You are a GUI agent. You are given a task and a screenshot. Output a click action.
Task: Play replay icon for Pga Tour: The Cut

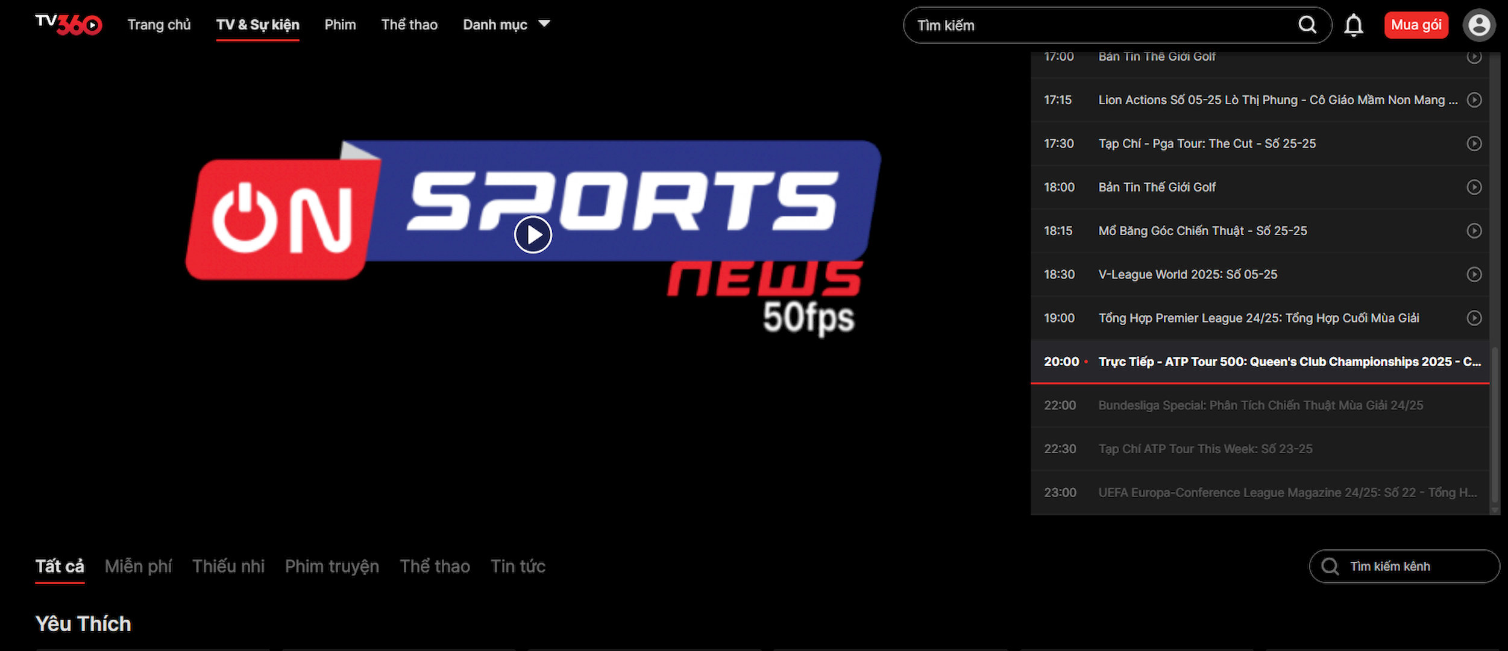[x=1474, y=143]
